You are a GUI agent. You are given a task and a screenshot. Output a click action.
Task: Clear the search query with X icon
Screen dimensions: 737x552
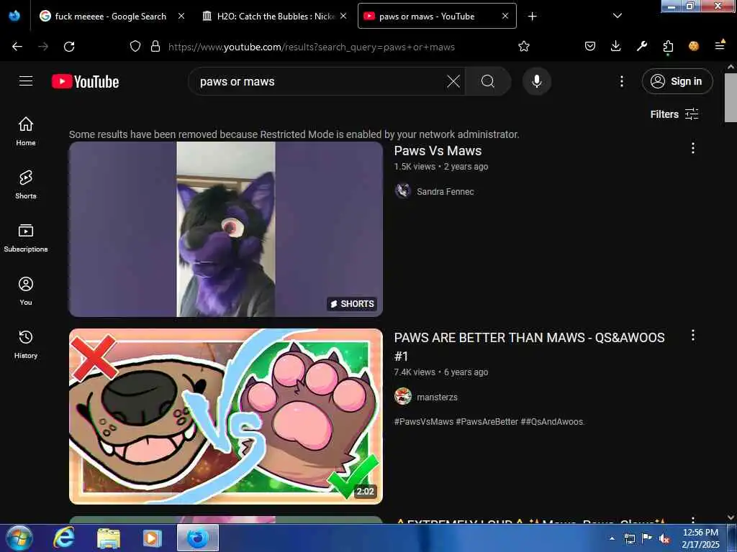click(453, 81)
